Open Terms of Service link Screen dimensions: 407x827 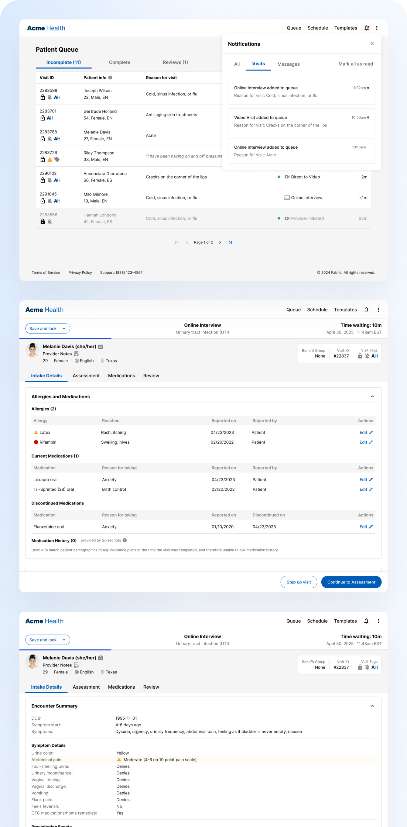click(46, 272)
